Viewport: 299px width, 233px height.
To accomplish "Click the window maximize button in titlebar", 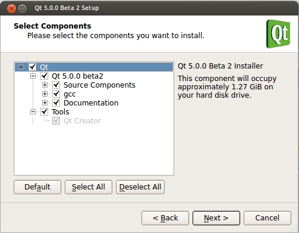I will coord(23,8).
